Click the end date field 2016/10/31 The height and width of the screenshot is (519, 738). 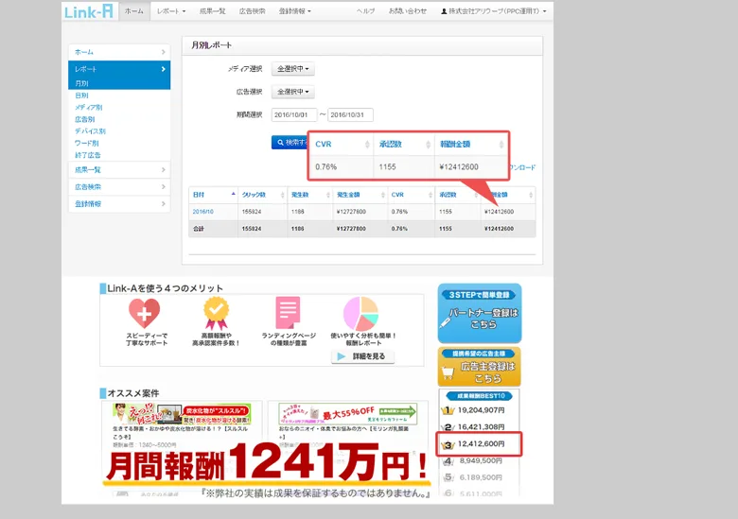coord(350,114)
